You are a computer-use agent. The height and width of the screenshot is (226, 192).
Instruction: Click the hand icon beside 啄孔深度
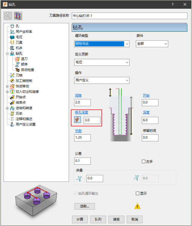click(x=77, y=120)
